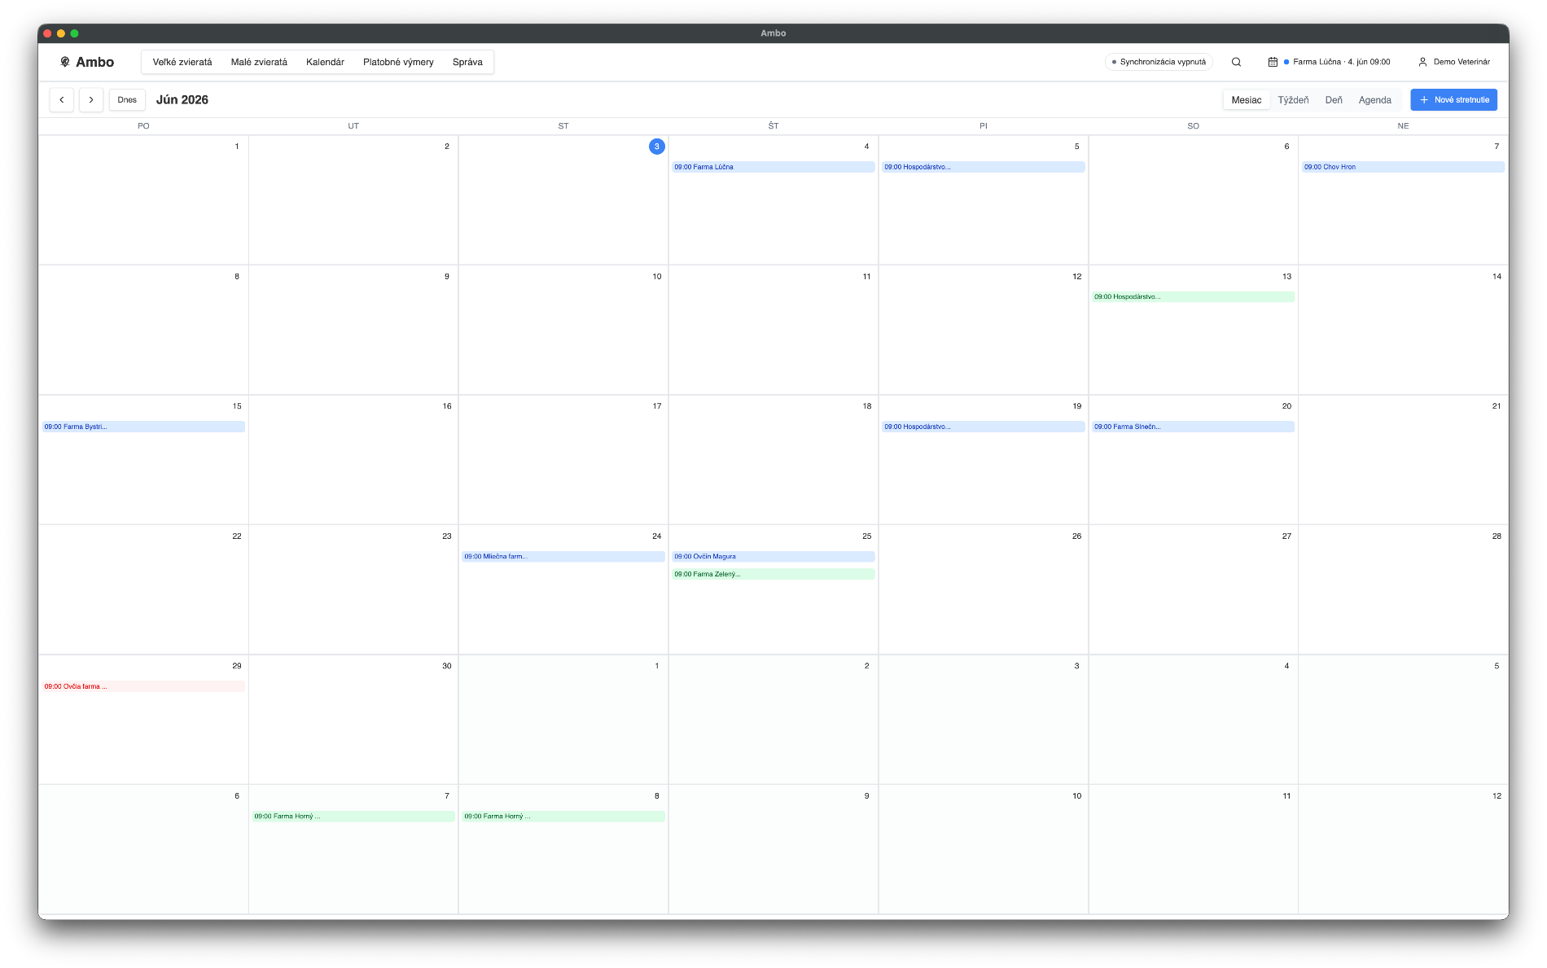Open Demo Veterinár account
1547x968 pixels.
coord(1454,62)
